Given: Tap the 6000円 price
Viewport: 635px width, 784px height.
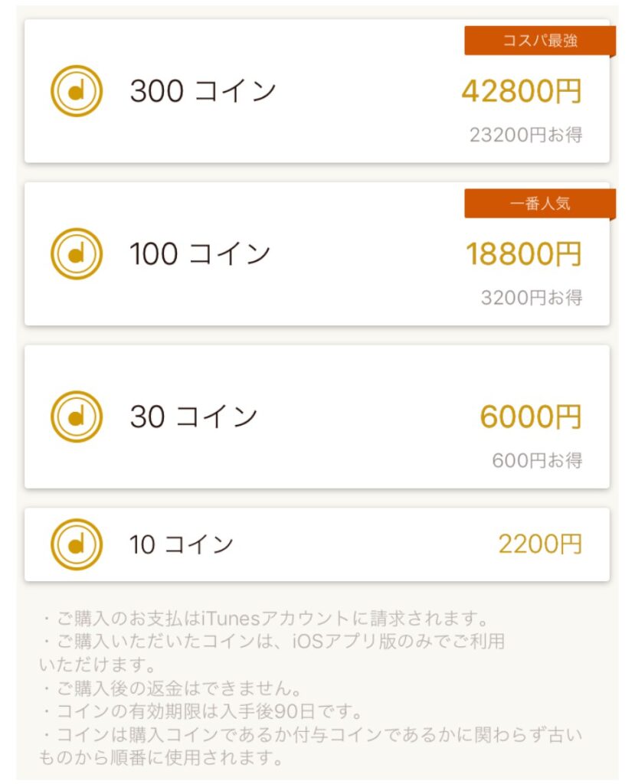Looking at the screenshot, I should (x=531, y=416).
